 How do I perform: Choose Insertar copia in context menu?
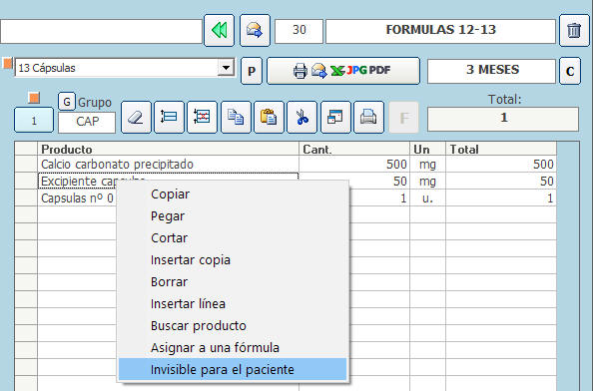[x=191, y=260]
